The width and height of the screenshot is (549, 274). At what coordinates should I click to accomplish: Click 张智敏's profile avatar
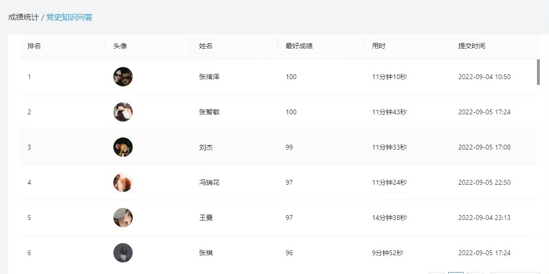click(123, 112)
